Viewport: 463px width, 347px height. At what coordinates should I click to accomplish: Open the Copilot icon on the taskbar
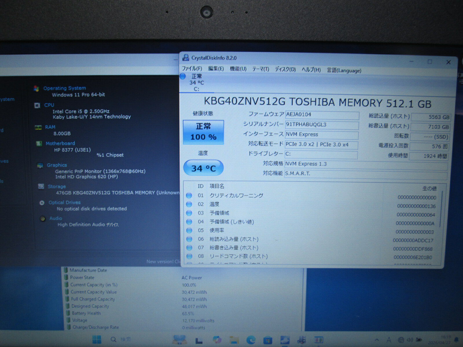coord(217,340)
